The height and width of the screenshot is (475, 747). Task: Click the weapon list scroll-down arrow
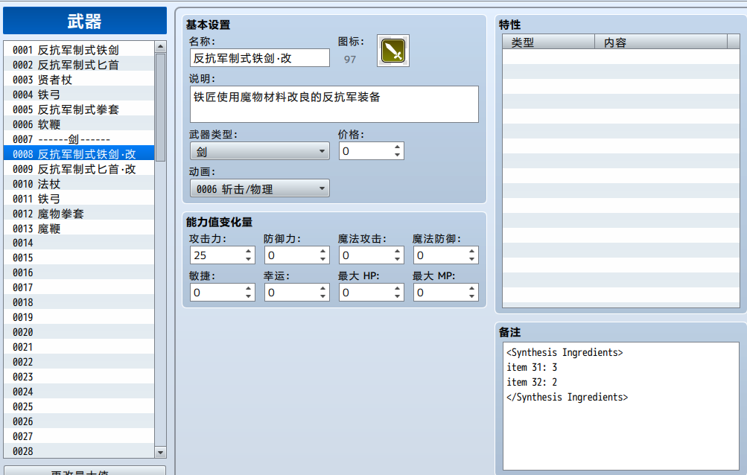tap(161, 452)
